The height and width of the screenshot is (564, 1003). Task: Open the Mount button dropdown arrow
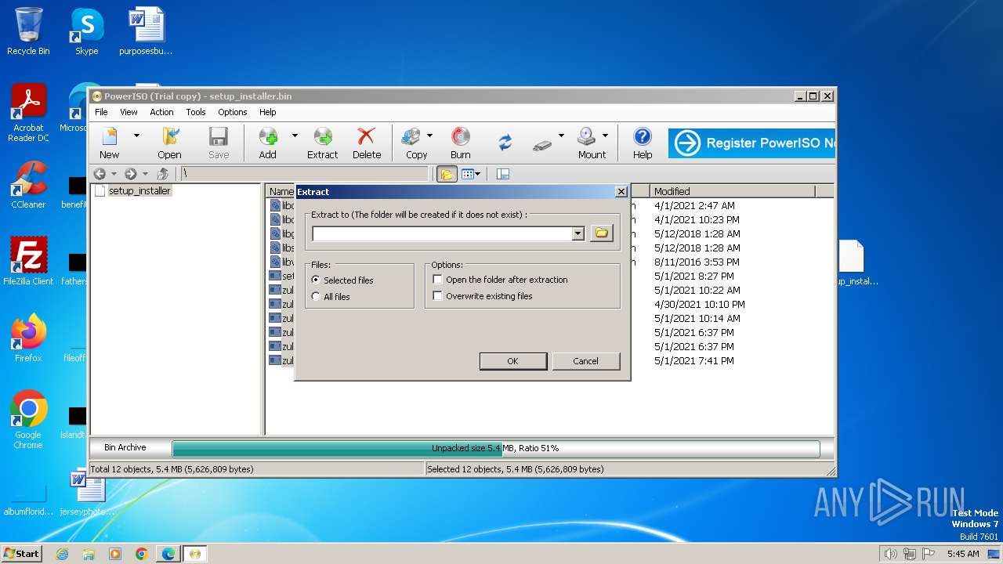click(x=605, y=136)
